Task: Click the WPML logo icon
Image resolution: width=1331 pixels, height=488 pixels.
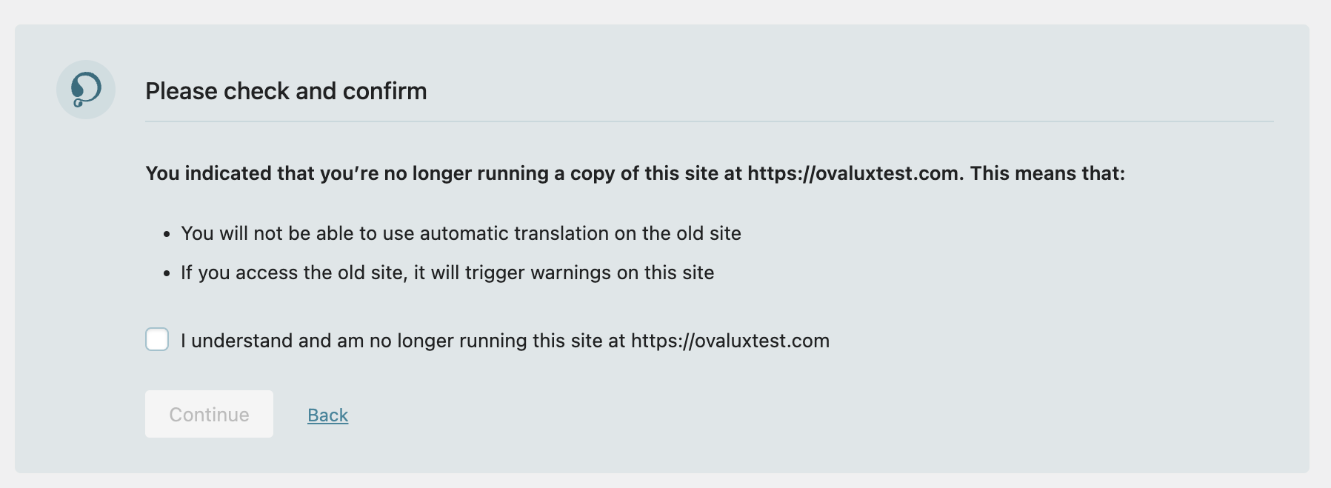Action: (x=86, y=90)
